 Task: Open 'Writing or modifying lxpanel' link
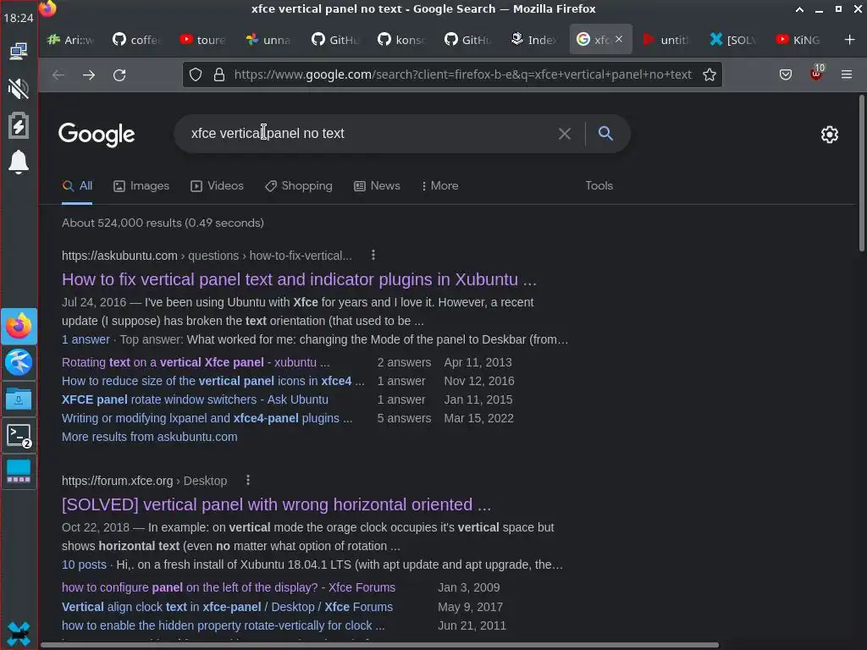tap(207, 418)
